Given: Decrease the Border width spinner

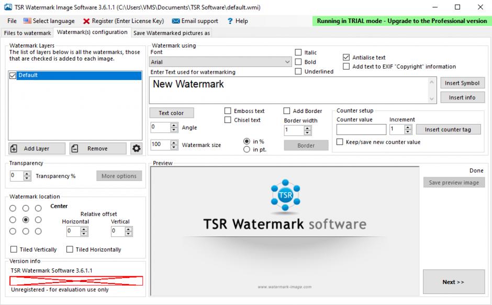Looking at the screenshot, I should [x=308, y=132].
